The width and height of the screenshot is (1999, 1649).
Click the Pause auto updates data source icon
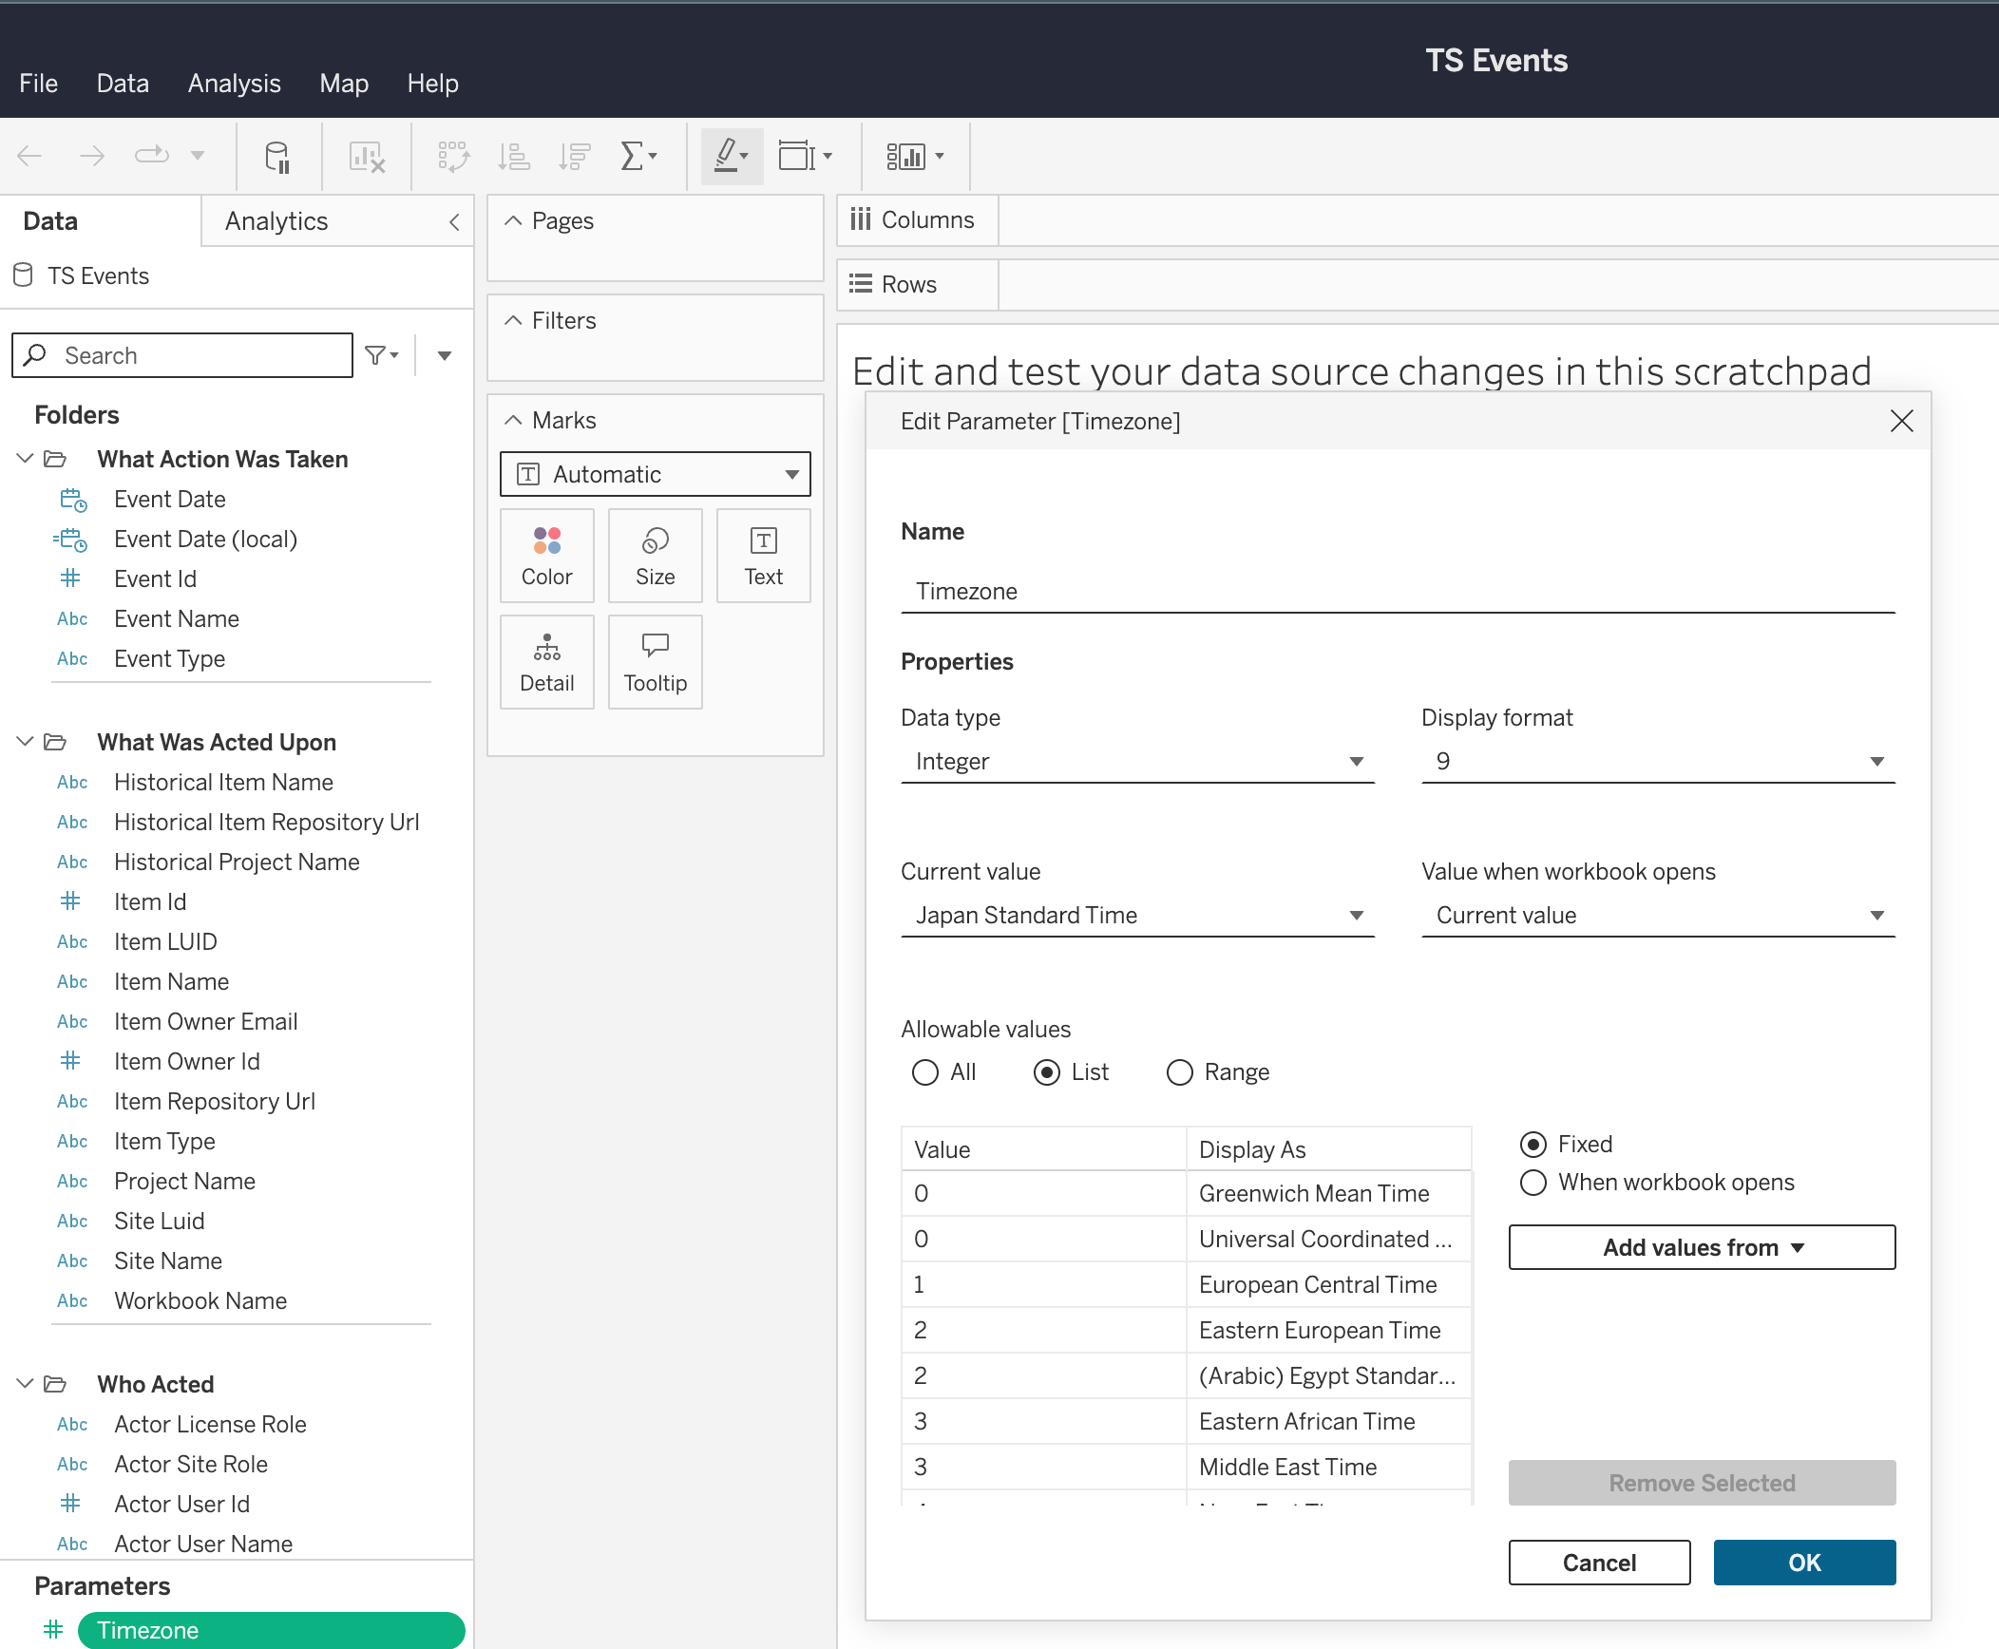click(277, 157)
